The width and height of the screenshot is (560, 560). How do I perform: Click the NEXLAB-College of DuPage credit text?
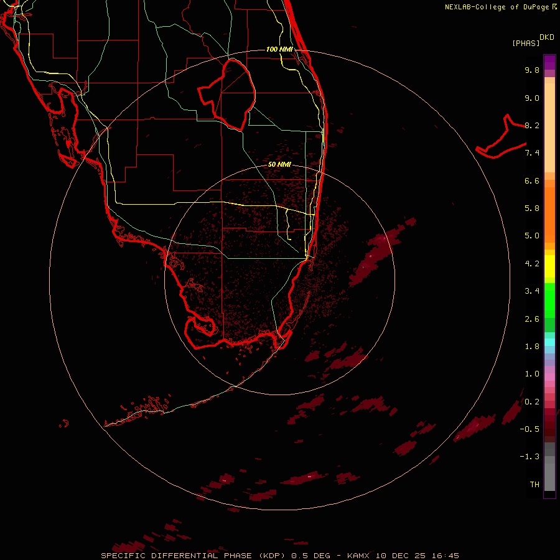pos(501,7)
